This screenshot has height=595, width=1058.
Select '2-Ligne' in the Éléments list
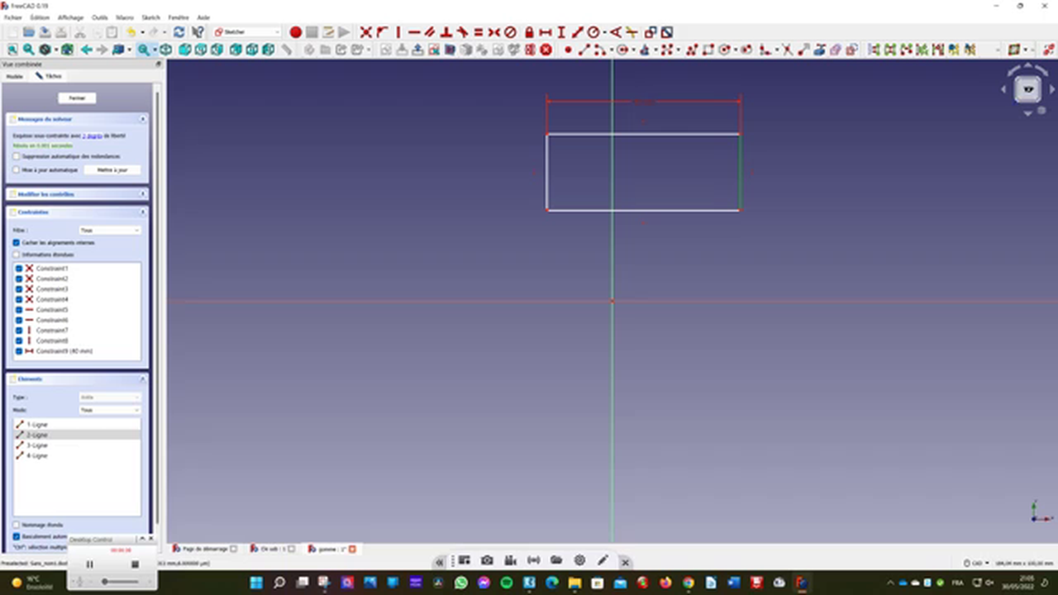pyautogui.click(x=37, y=435)
